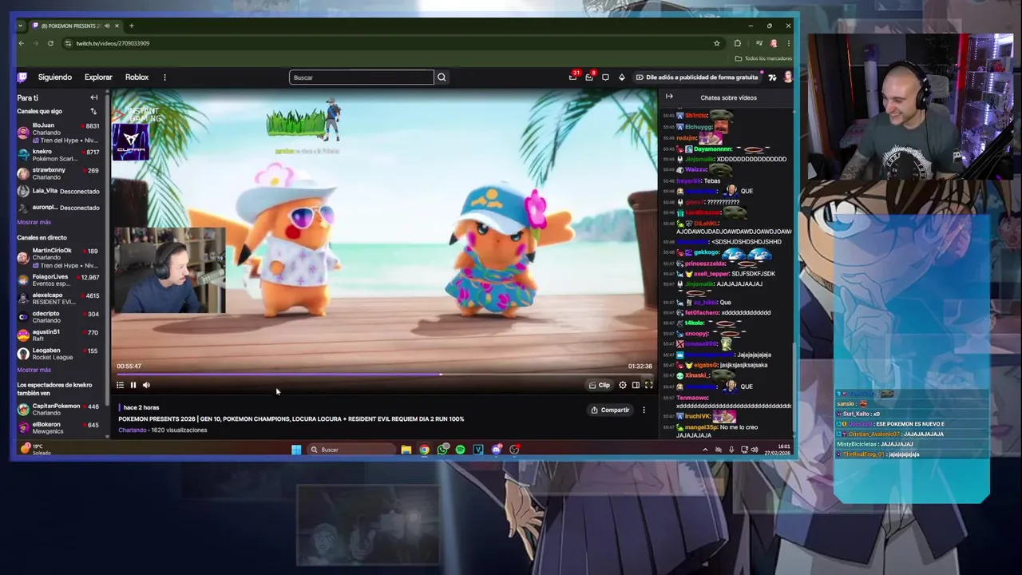The height and width of the screenshot is (575, 1022).
Task: Click the taskbar Buscar search box
Action: [x=350, y=450]
